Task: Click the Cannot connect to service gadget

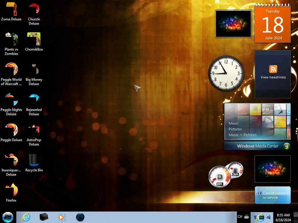Action: pos(273,195)
